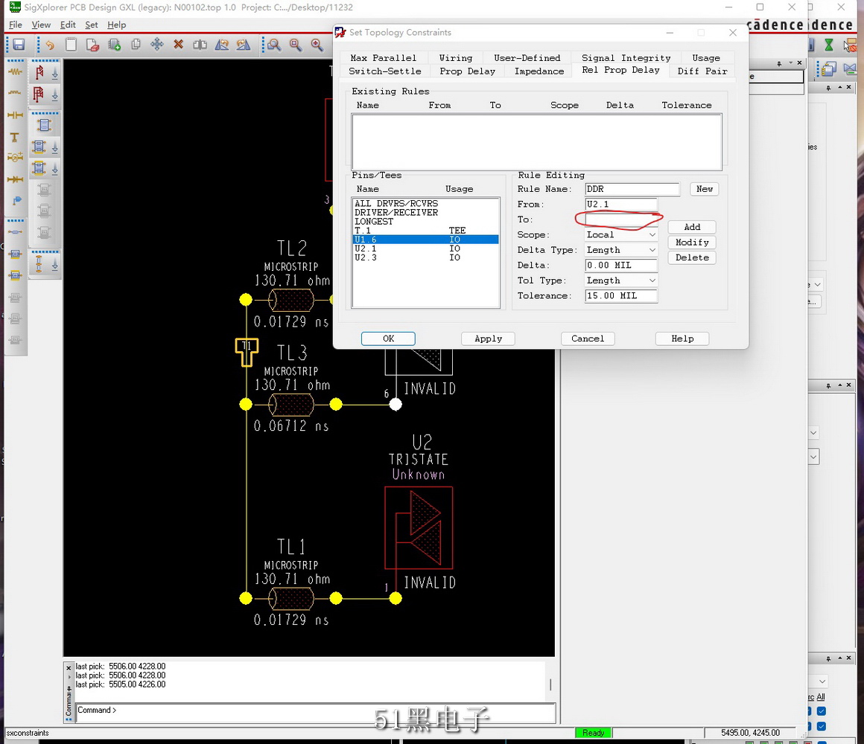
Task: Switch to the User-Defined tab
Action: tap(527, 58)
